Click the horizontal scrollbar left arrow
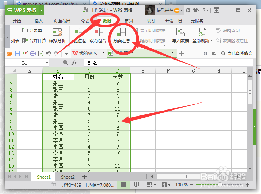The width and height of the screenshot is (261, 194). (152, 176)
